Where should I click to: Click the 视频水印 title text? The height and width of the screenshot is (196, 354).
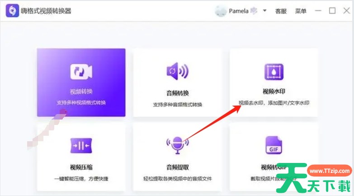[274, 92]
